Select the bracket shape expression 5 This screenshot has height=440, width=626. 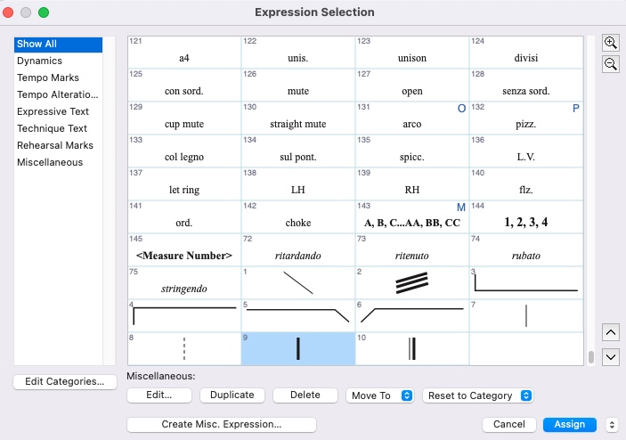pos(297,315)
